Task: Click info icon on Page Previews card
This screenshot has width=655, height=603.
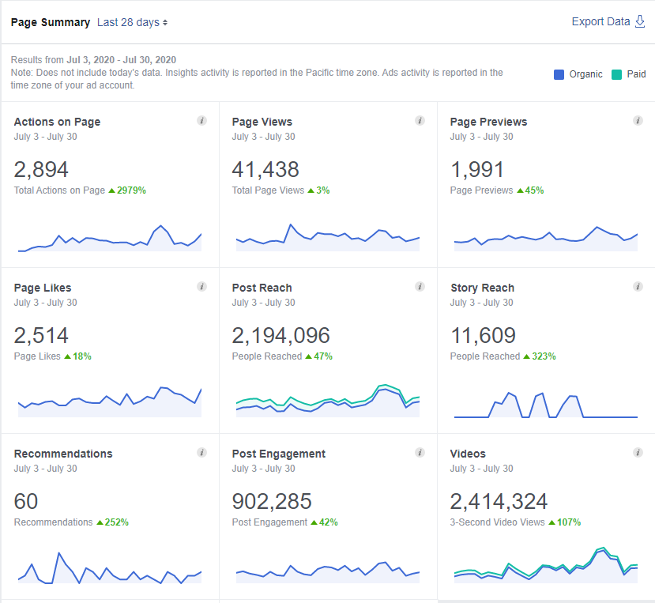Action: click(638, 121)
